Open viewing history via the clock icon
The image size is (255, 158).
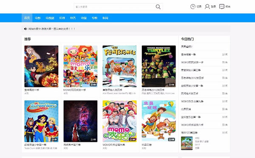pos(193,7)
